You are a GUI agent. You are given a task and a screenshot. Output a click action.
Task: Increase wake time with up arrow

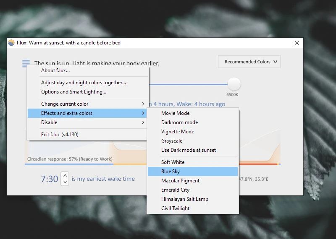[65, 175]
